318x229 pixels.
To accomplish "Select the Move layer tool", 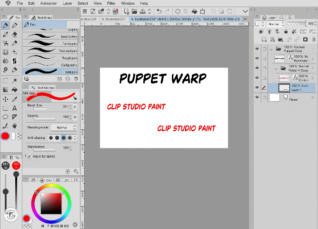I will coord(6,99).
